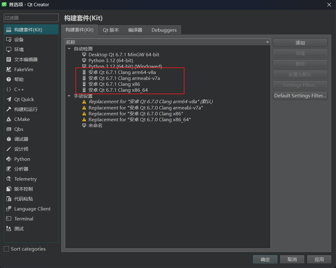
Task: Switch to the 构建套件(Kit) tab
Action: (x=79, y=30)
